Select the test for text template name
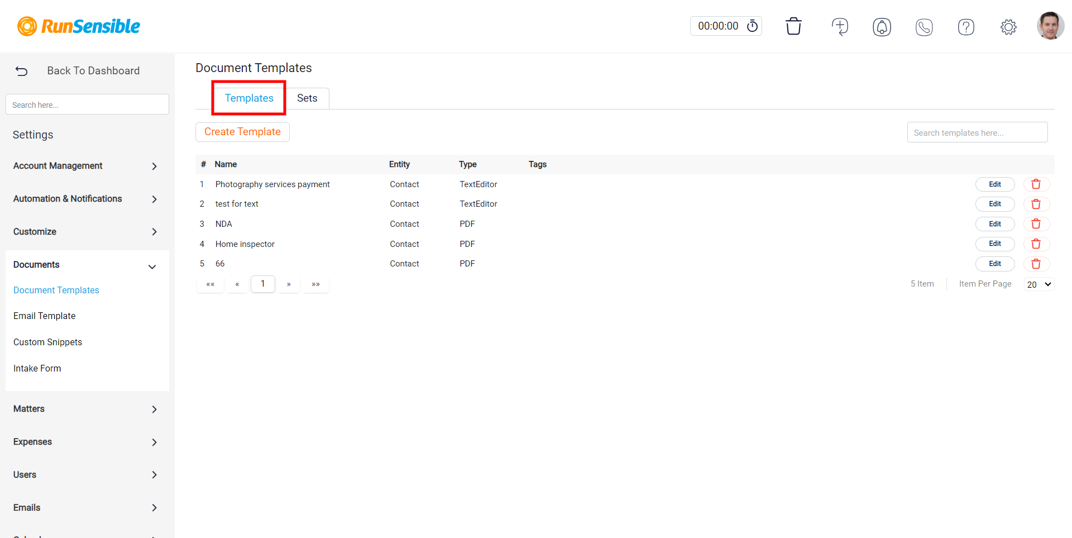This screenshot has height=538, width=1072. (237, 204)
